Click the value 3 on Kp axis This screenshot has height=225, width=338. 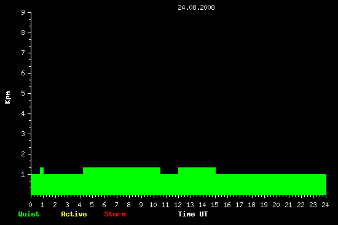click(x=23, y=134)
